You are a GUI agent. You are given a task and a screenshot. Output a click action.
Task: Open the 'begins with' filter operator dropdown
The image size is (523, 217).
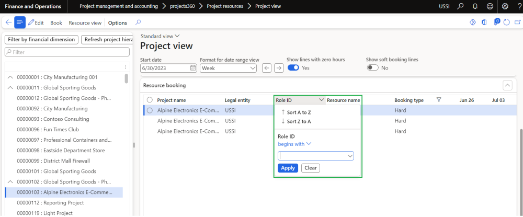294,144
